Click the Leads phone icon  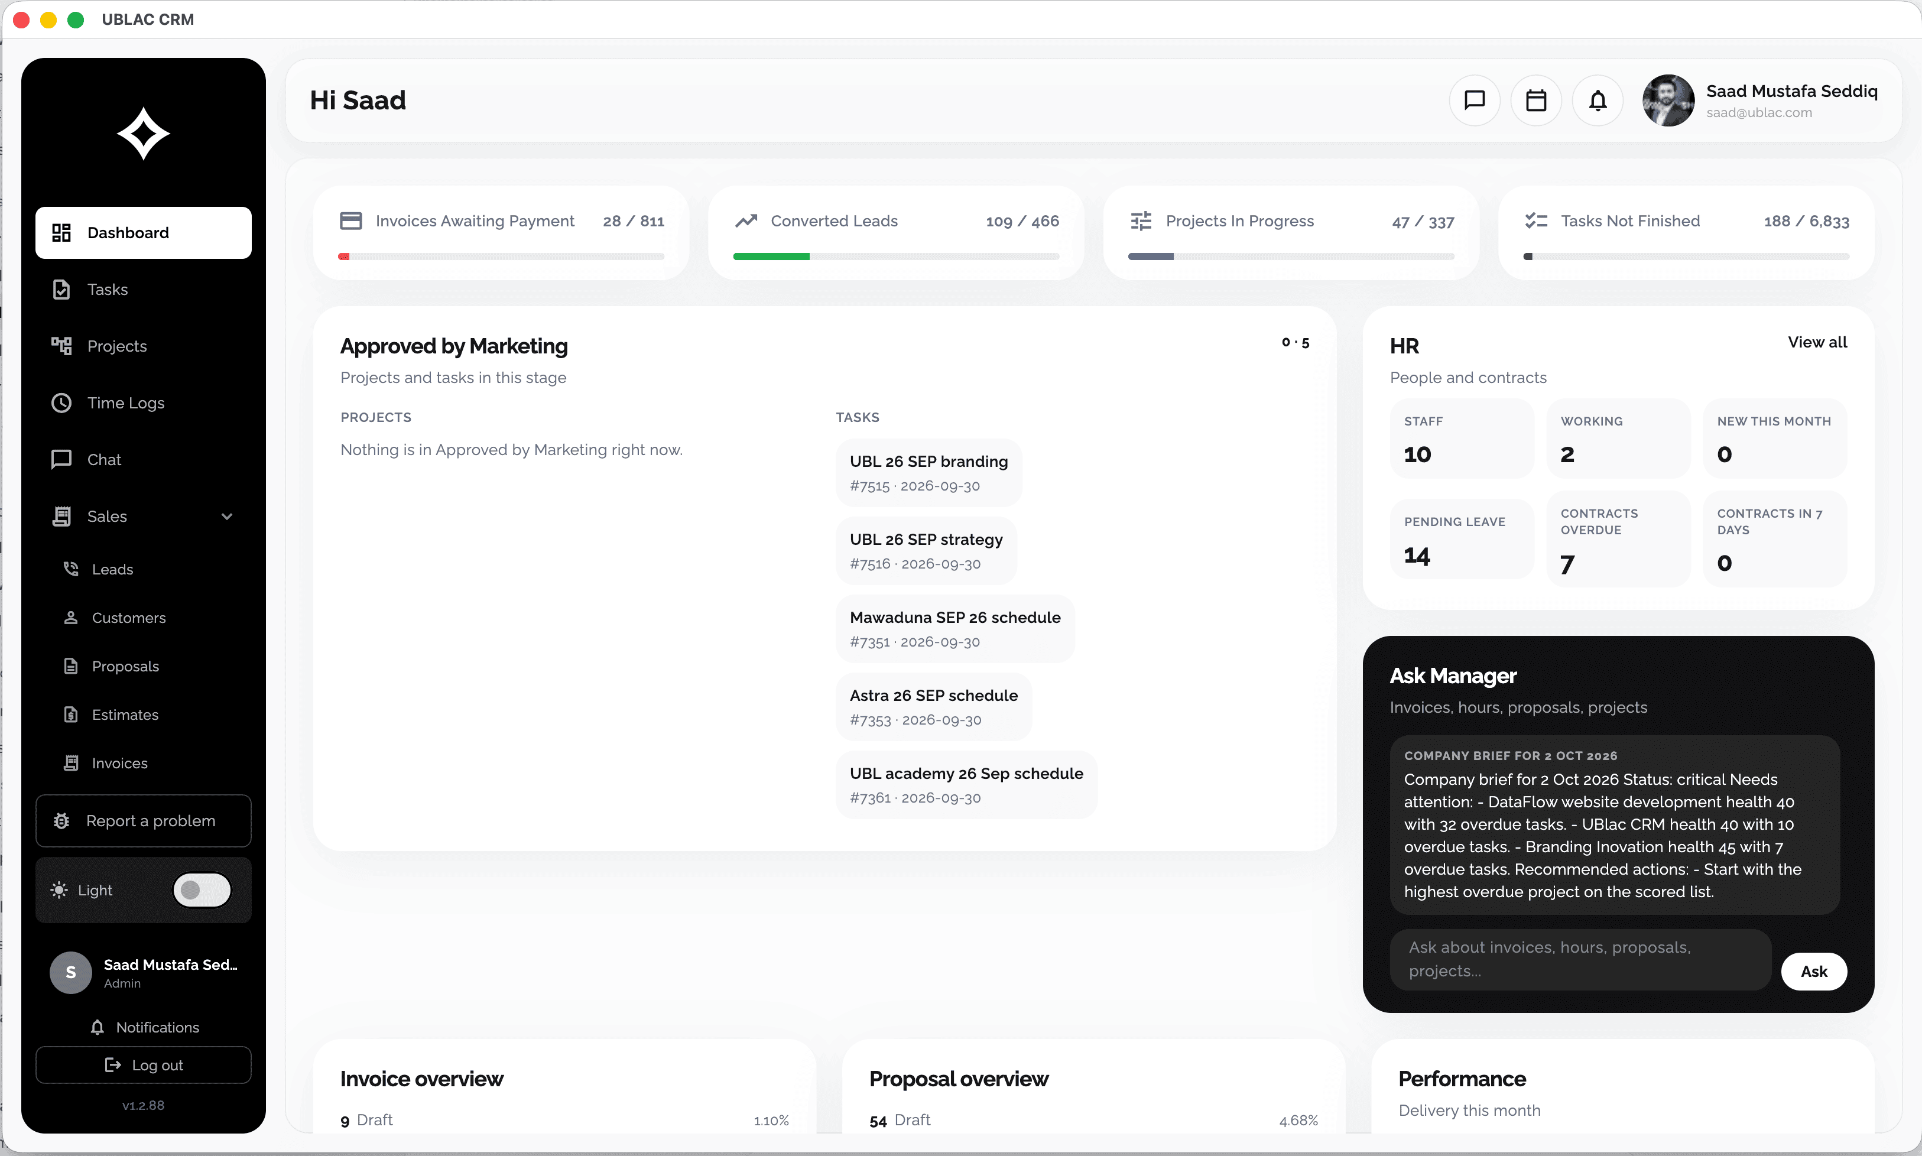click(x=71, y=570)
